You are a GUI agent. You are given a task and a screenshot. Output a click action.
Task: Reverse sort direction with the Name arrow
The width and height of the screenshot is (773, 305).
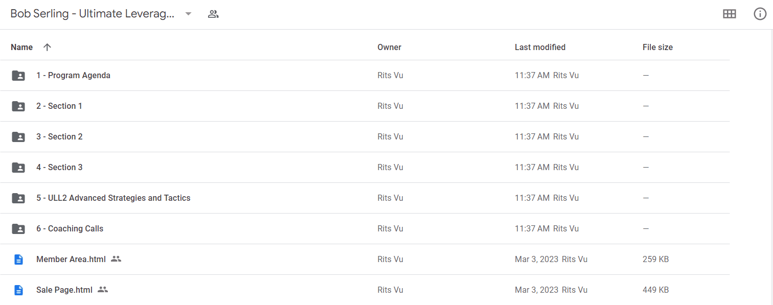click(x=47, y=47)
